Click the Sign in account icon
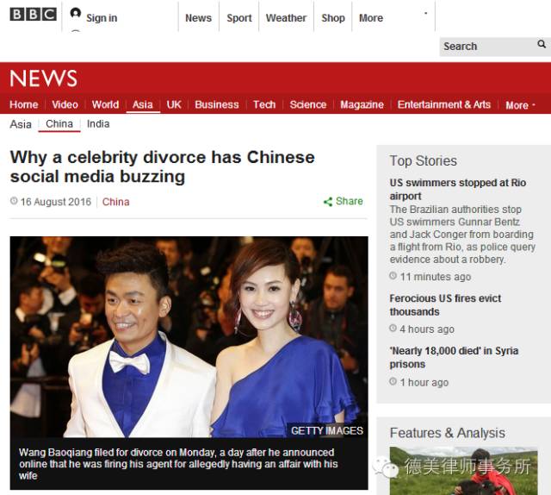The height and width of the screenshot is (495, 551). pyautogui.click(x=75, y=15)
